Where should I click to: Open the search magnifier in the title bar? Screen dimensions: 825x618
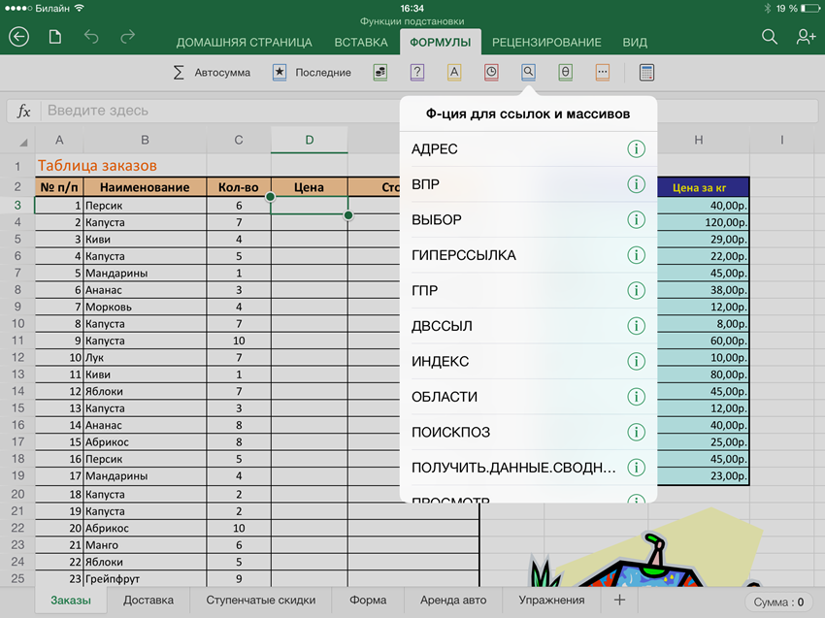770,37
